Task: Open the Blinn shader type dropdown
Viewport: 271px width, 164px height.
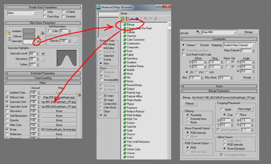Action: (22, 13)
